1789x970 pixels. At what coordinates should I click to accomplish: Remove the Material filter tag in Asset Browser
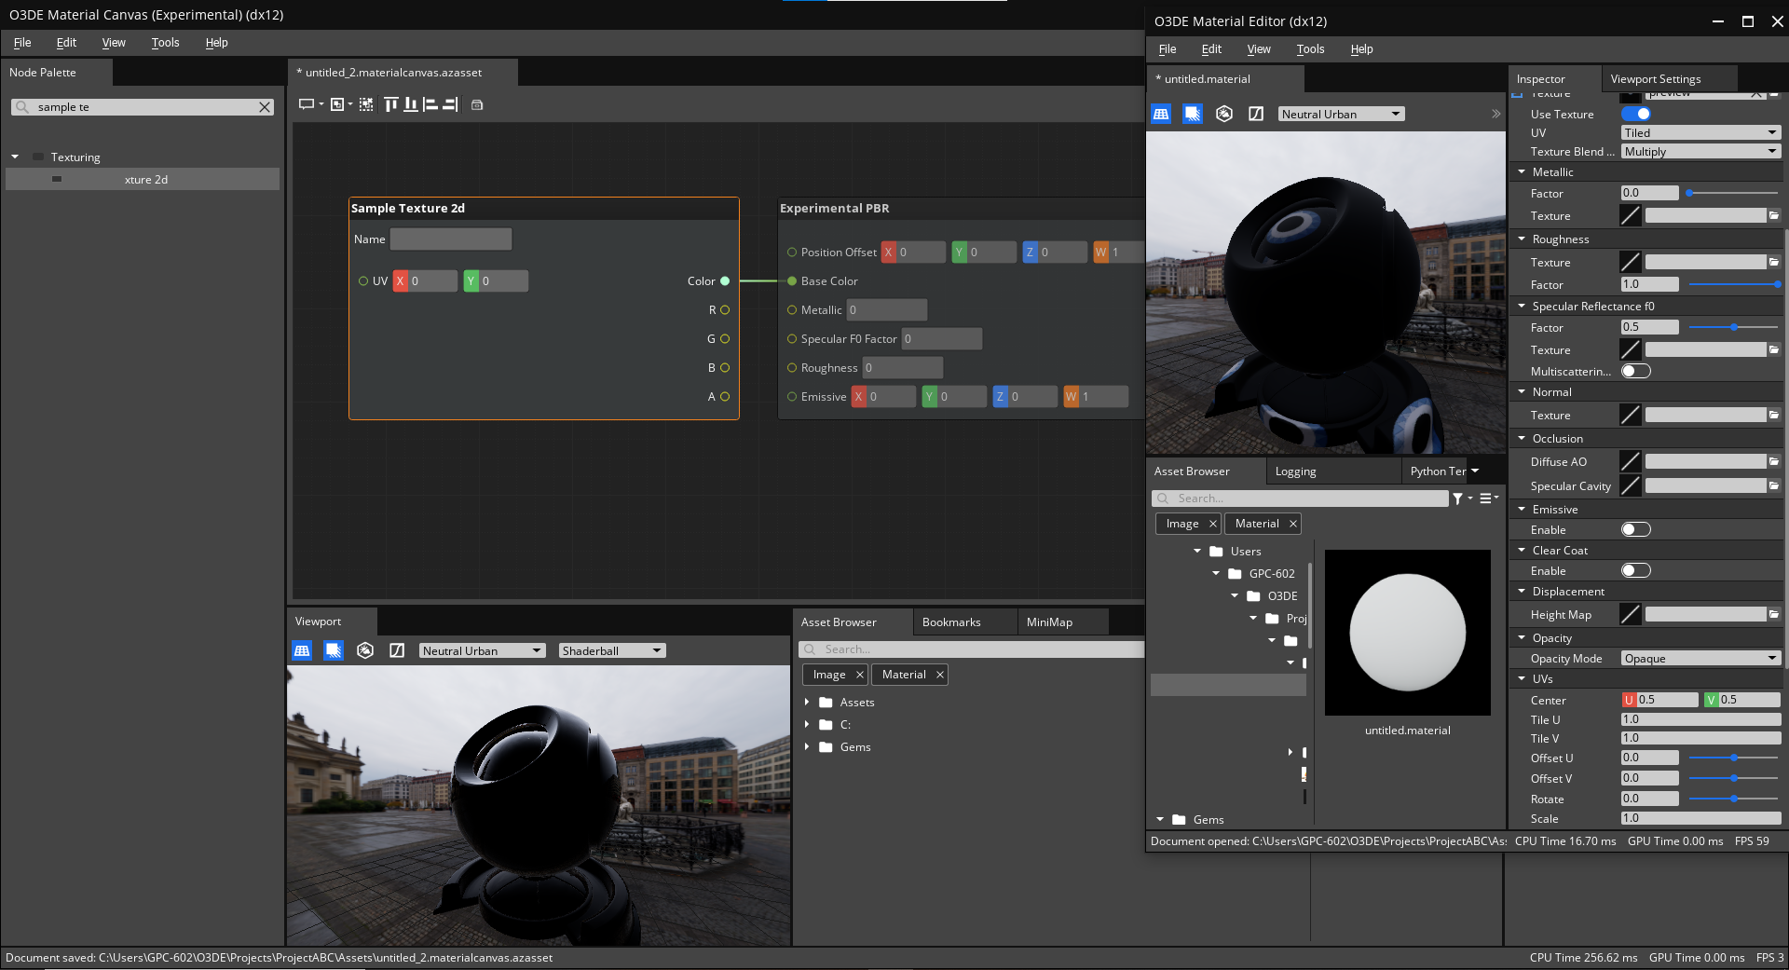[1292, 523]
